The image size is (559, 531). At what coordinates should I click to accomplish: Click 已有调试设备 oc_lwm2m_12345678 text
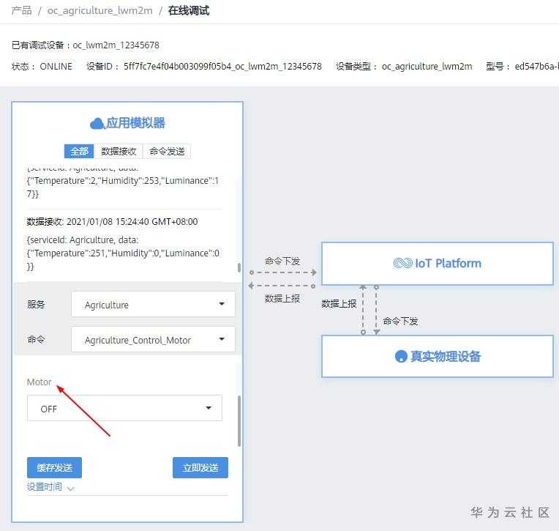pos(86,45)
